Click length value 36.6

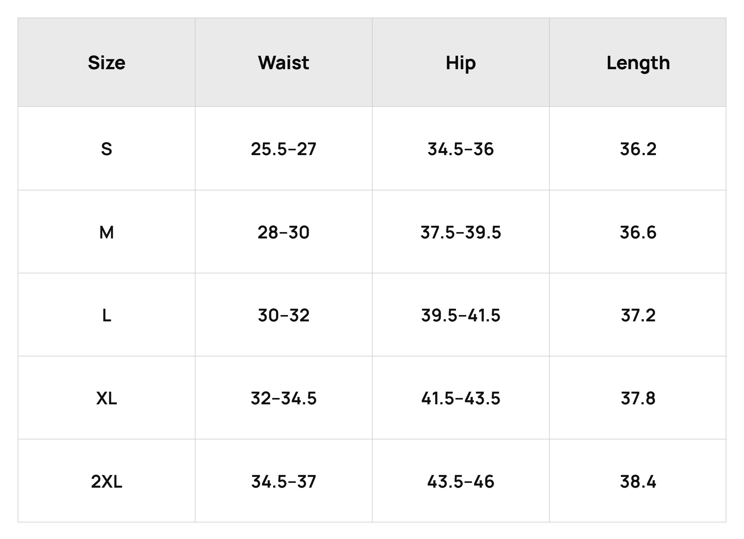pyautogui.click(x=638, y=232)
